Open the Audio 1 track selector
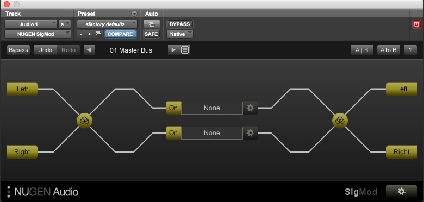 (x=31, y=24)
